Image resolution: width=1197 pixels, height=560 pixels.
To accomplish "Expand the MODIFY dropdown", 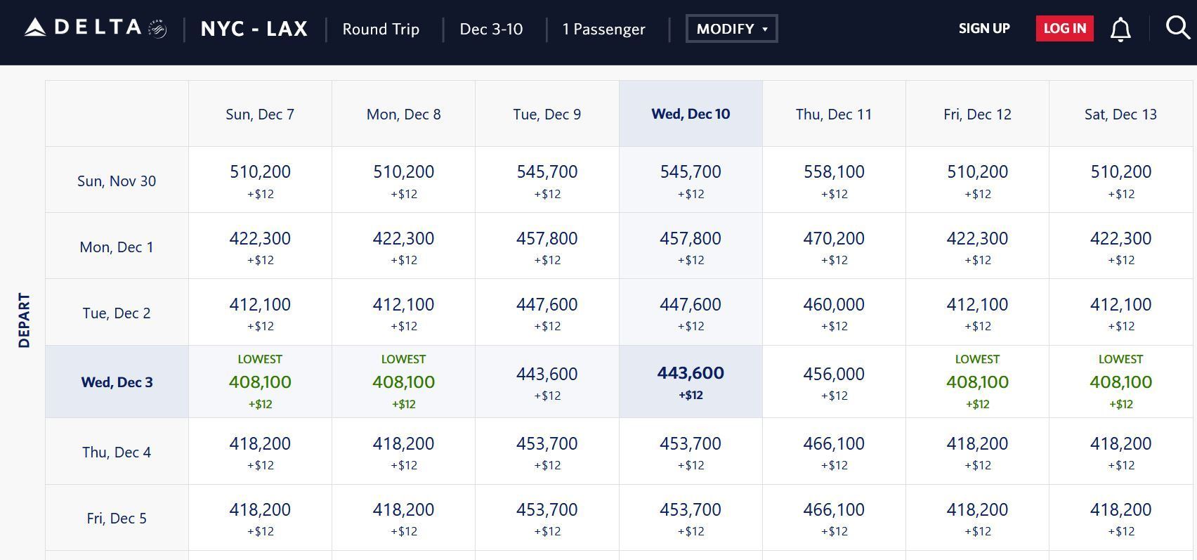I will pyautogui.click(x=731, y=29).
